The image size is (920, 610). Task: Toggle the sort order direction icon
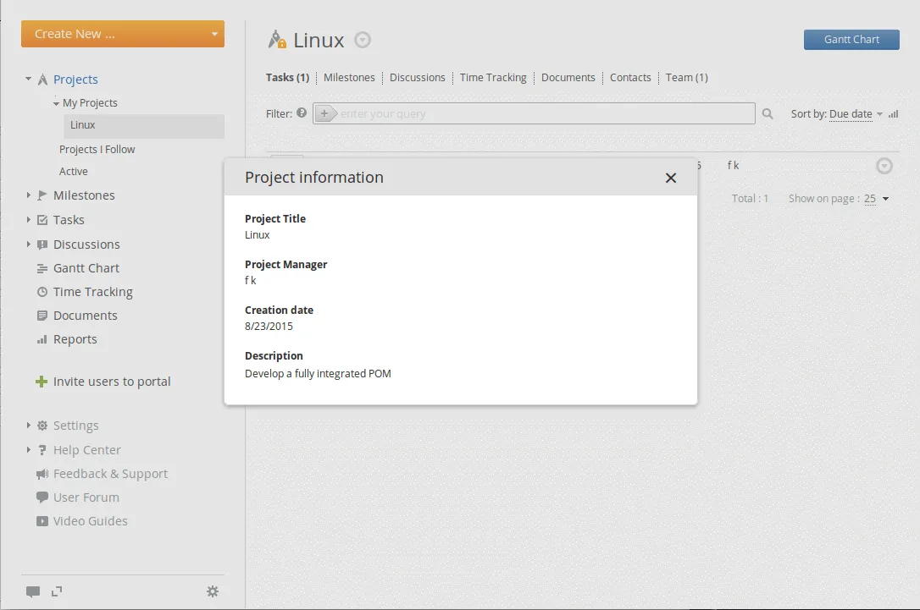click(893, 114)
